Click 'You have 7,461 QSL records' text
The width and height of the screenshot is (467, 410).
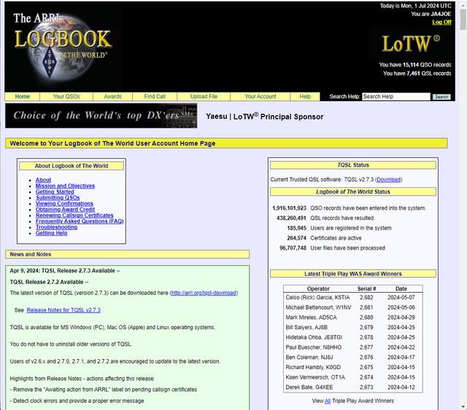click(417, 74)
